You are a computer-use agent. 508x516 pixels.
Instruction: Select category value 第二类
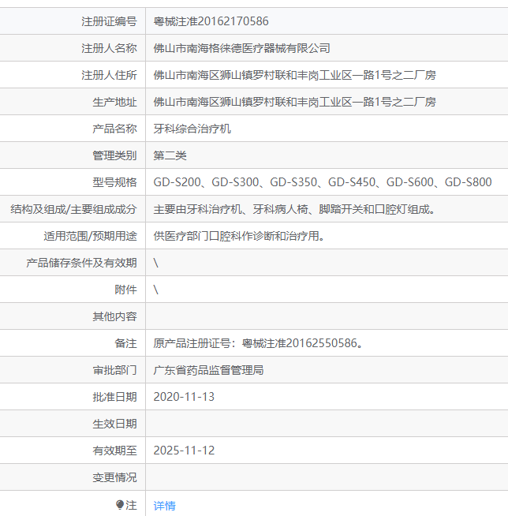(170, 155)
